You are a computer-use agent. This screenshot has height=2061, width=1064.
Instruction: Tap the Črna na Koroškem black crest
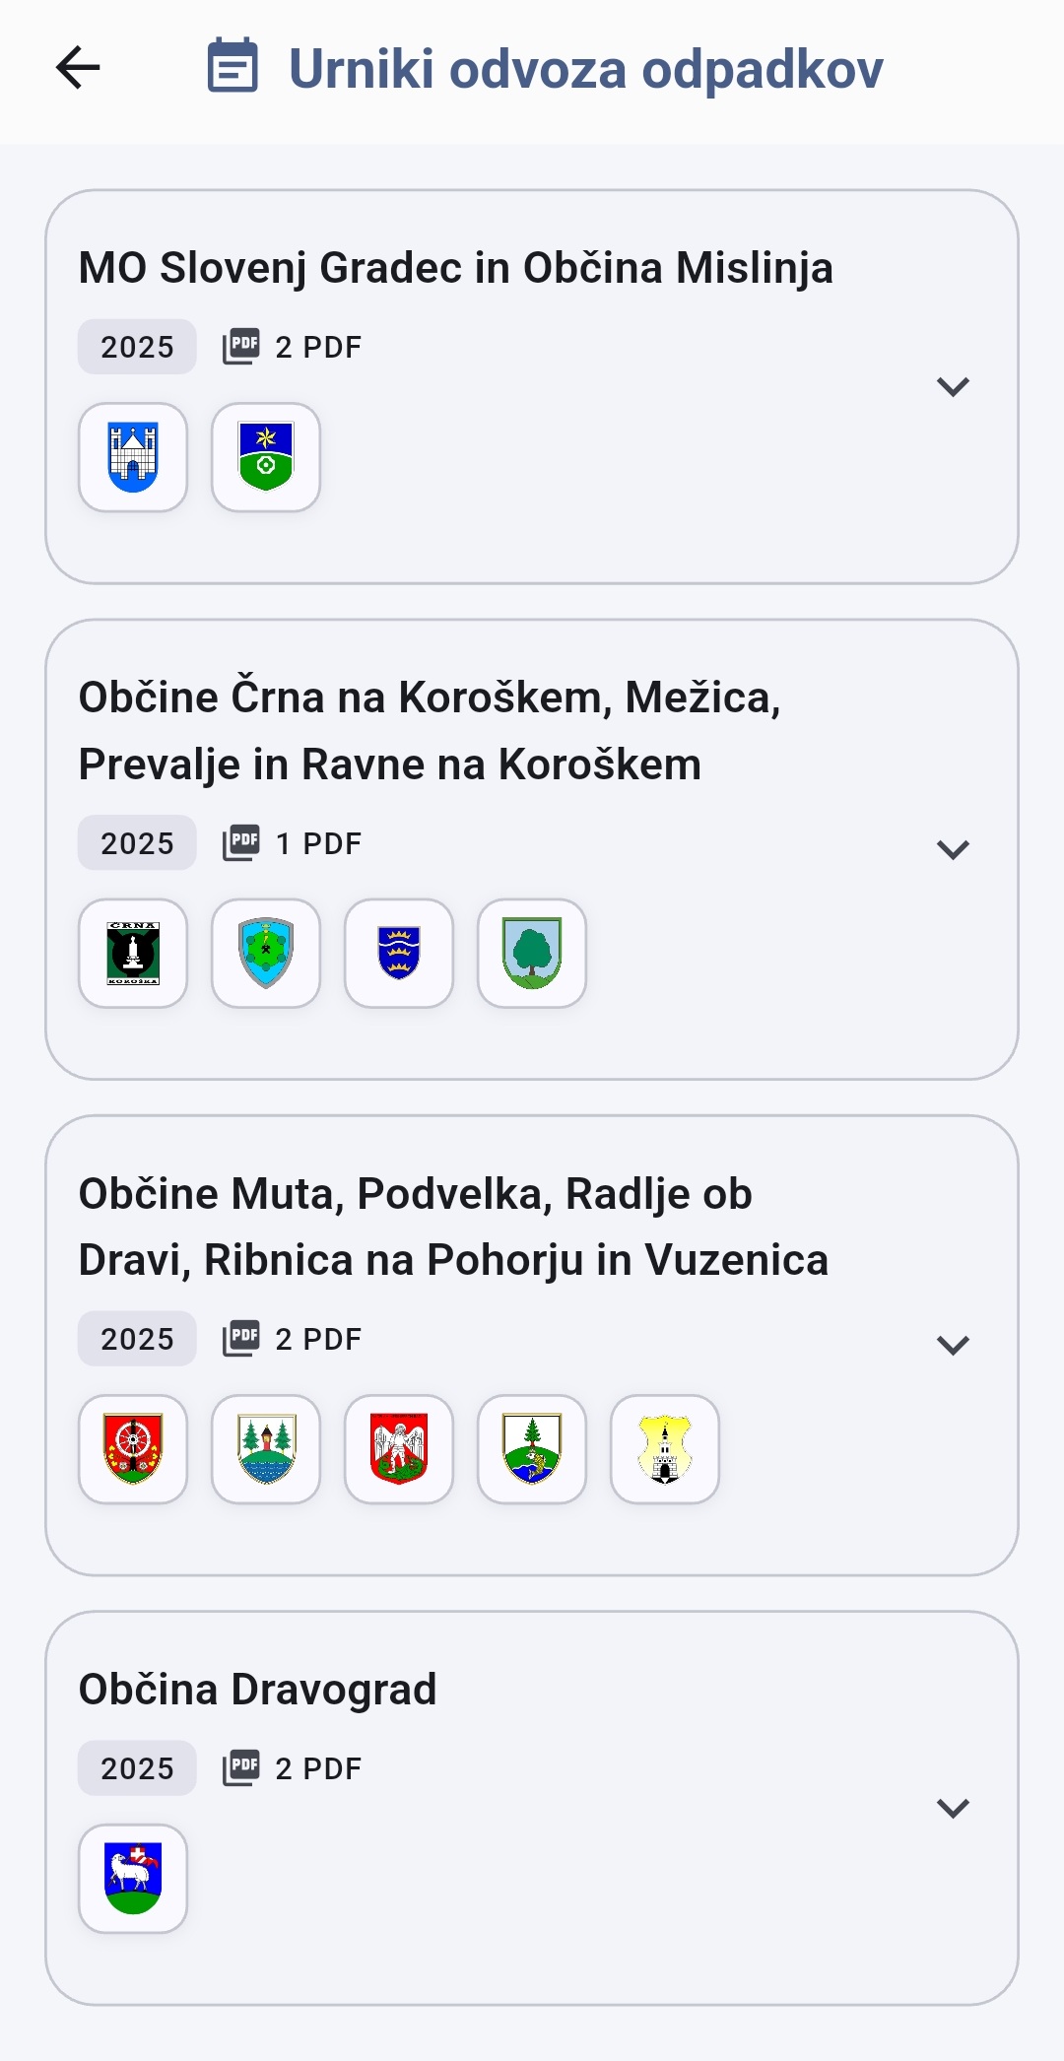point(133,953)
